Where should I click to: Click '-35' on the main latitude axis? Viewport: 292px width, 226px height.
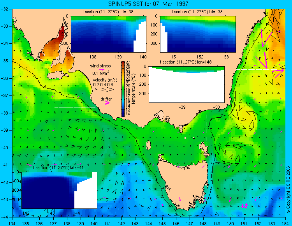5,61
